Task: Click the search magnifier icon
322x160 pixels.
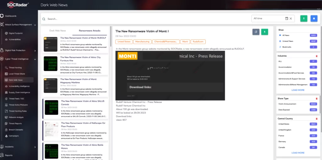Action: [x=44, y=19]
